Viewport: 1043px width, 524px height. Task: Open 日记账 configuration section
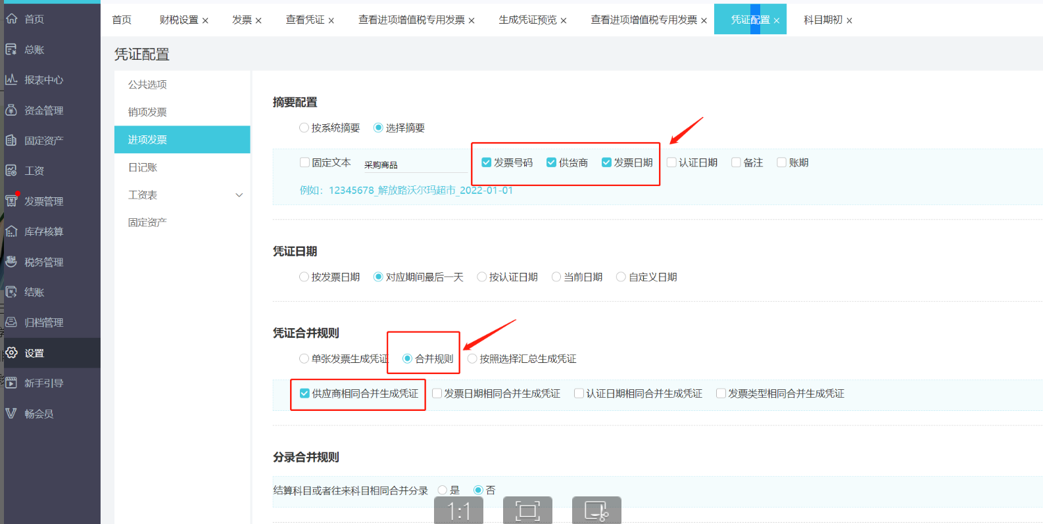coord(143,168)
